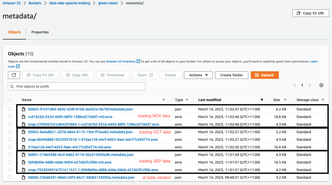
Task: Check the box for 00003-97c91d84 metadata.json
Action: [9, 109]
